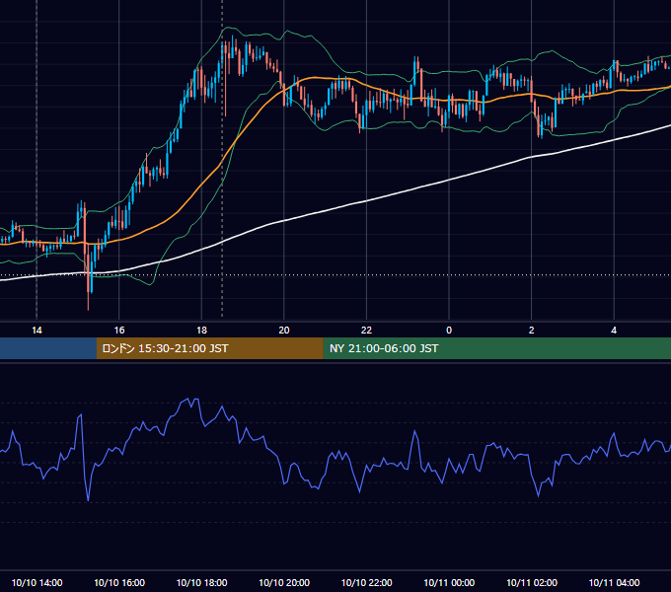
Task: Click the 14 hour axis label
Action: pyautogui.click(x=37, y=331)
